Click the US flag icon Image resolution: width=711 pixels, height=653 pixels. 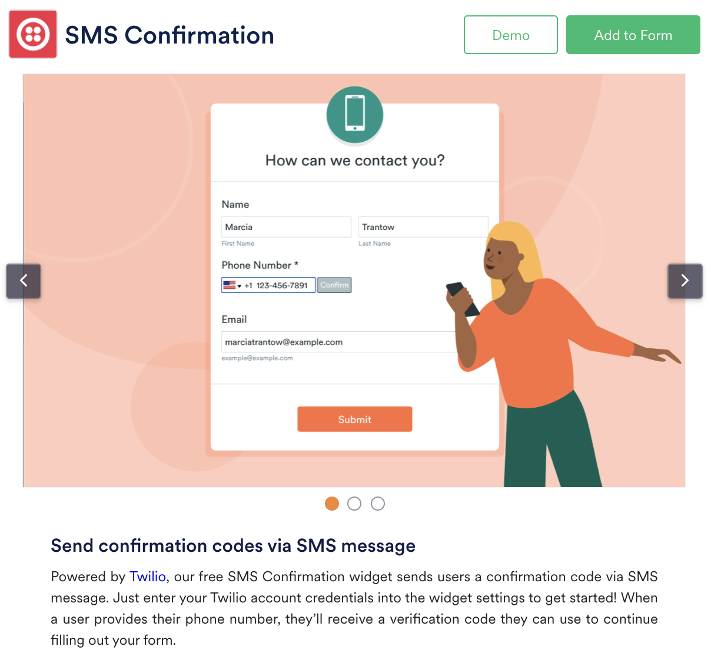tap(229, 285)
